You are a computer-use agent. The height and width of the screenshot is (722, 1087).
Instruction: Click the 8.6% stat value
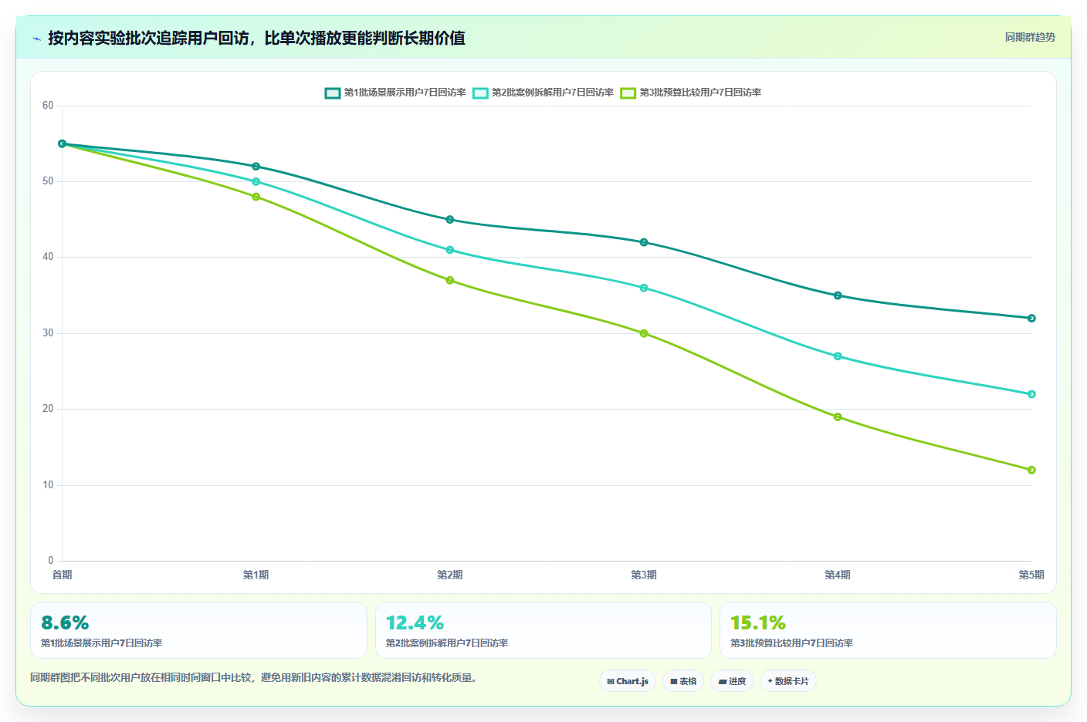click(x=65, y=622)
